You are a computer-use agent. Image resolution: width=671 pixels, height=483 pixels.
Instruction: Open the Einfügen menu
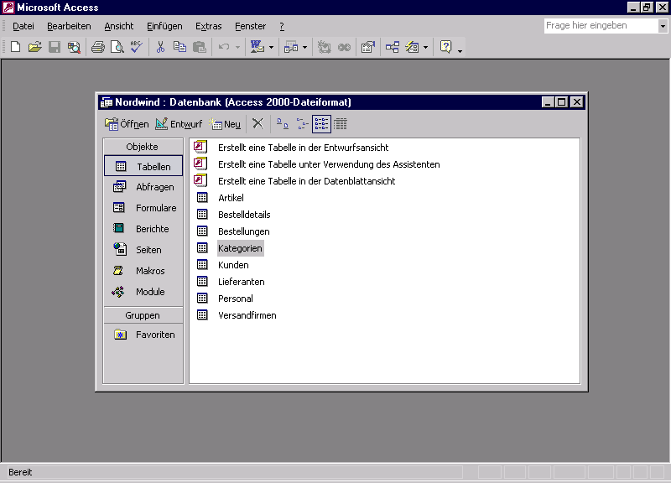click(x=164, y=26)
